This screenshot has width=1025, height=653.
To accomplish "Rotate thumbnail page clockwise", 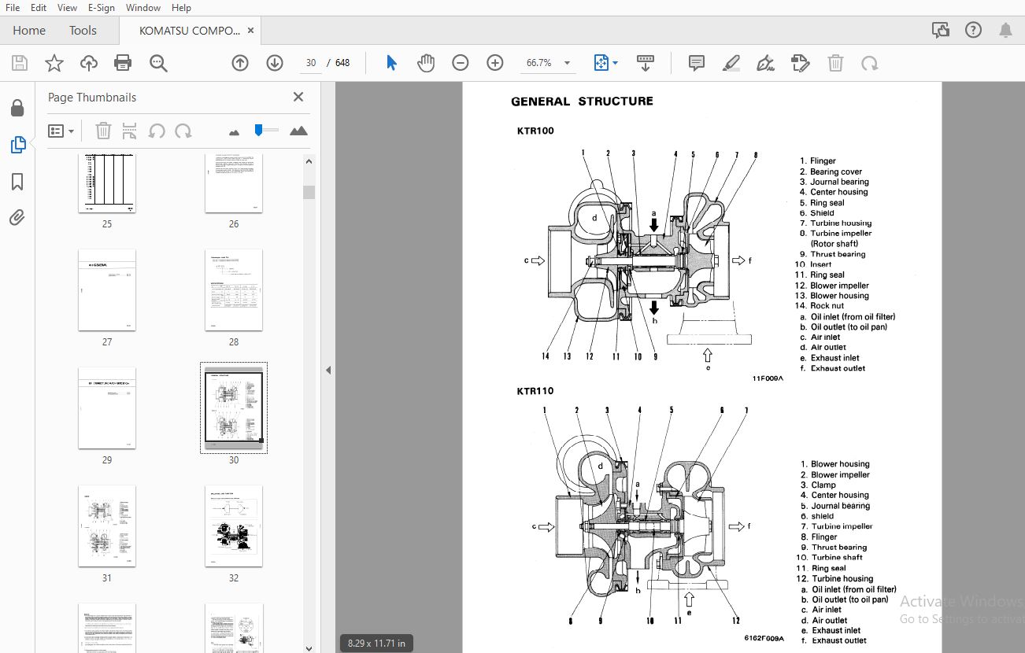I will pos(183,131).
